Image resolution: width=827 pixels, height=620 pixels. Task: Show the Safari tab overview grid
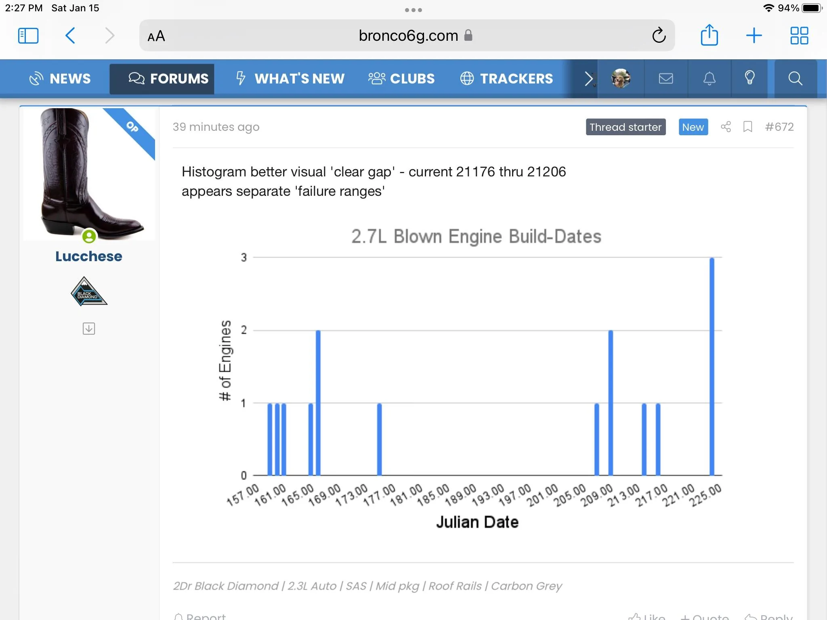click(x=799, y=36)
